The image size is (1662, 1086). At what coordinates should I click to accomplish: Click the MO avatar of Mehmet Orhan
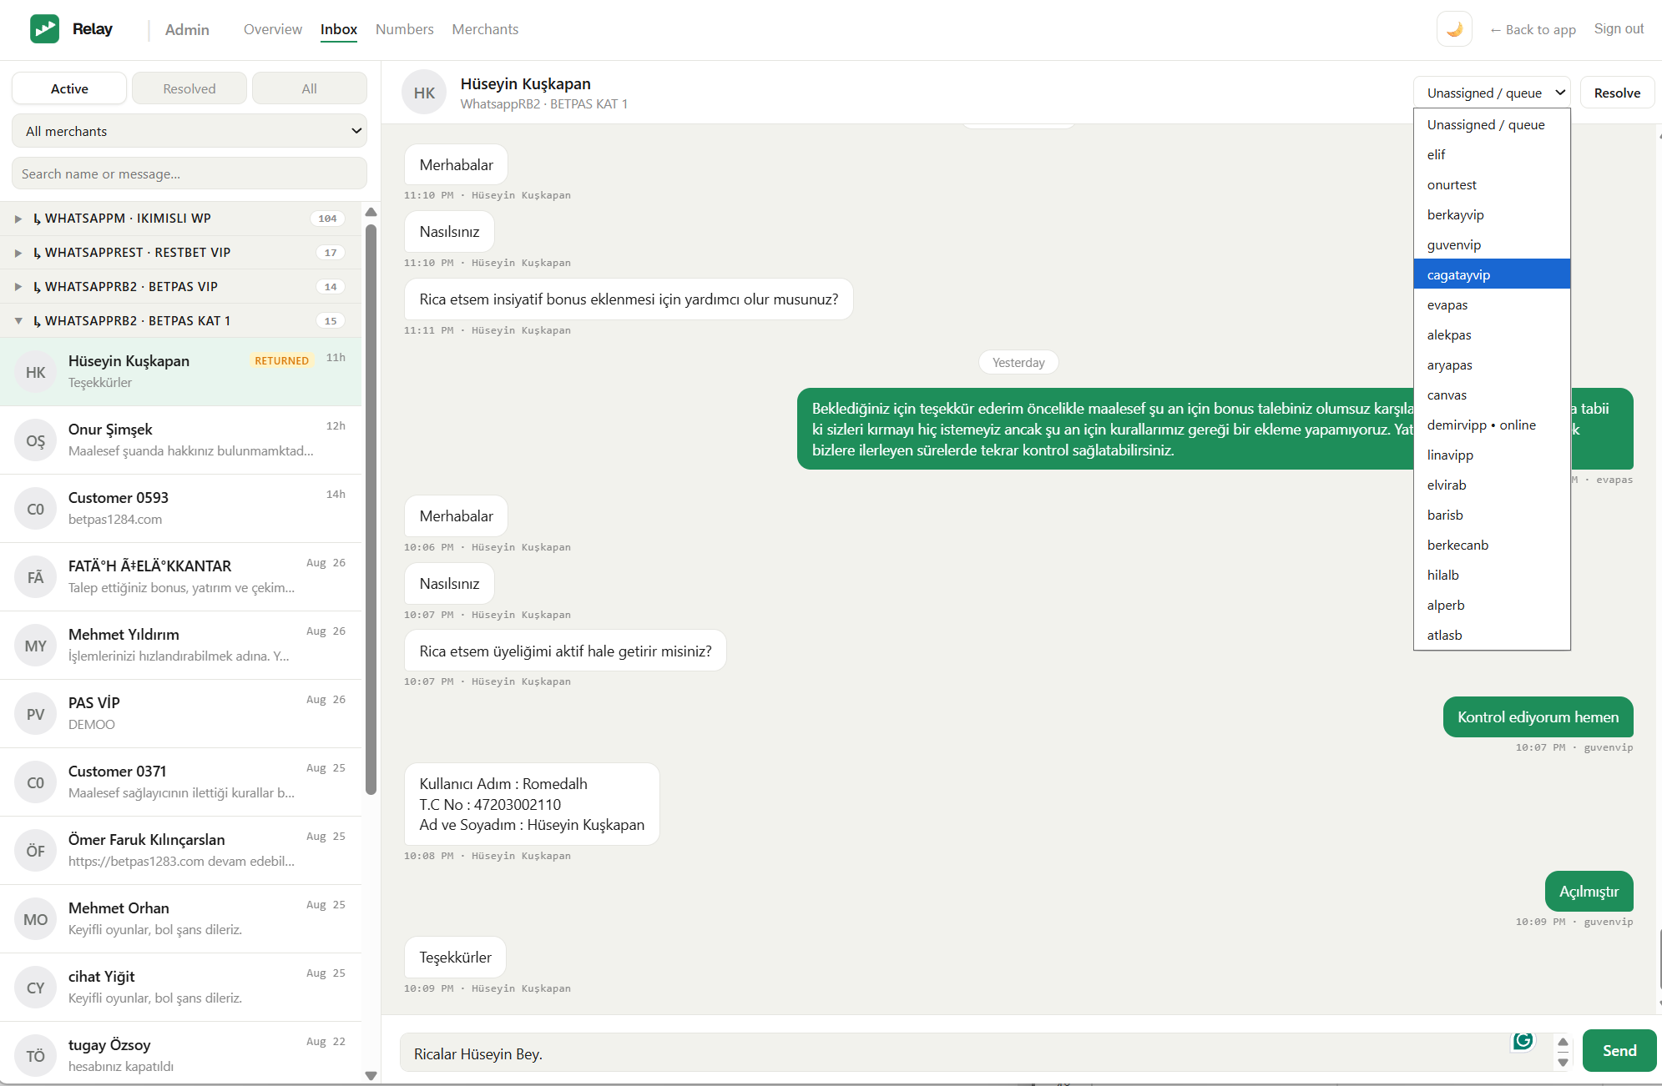35,919
